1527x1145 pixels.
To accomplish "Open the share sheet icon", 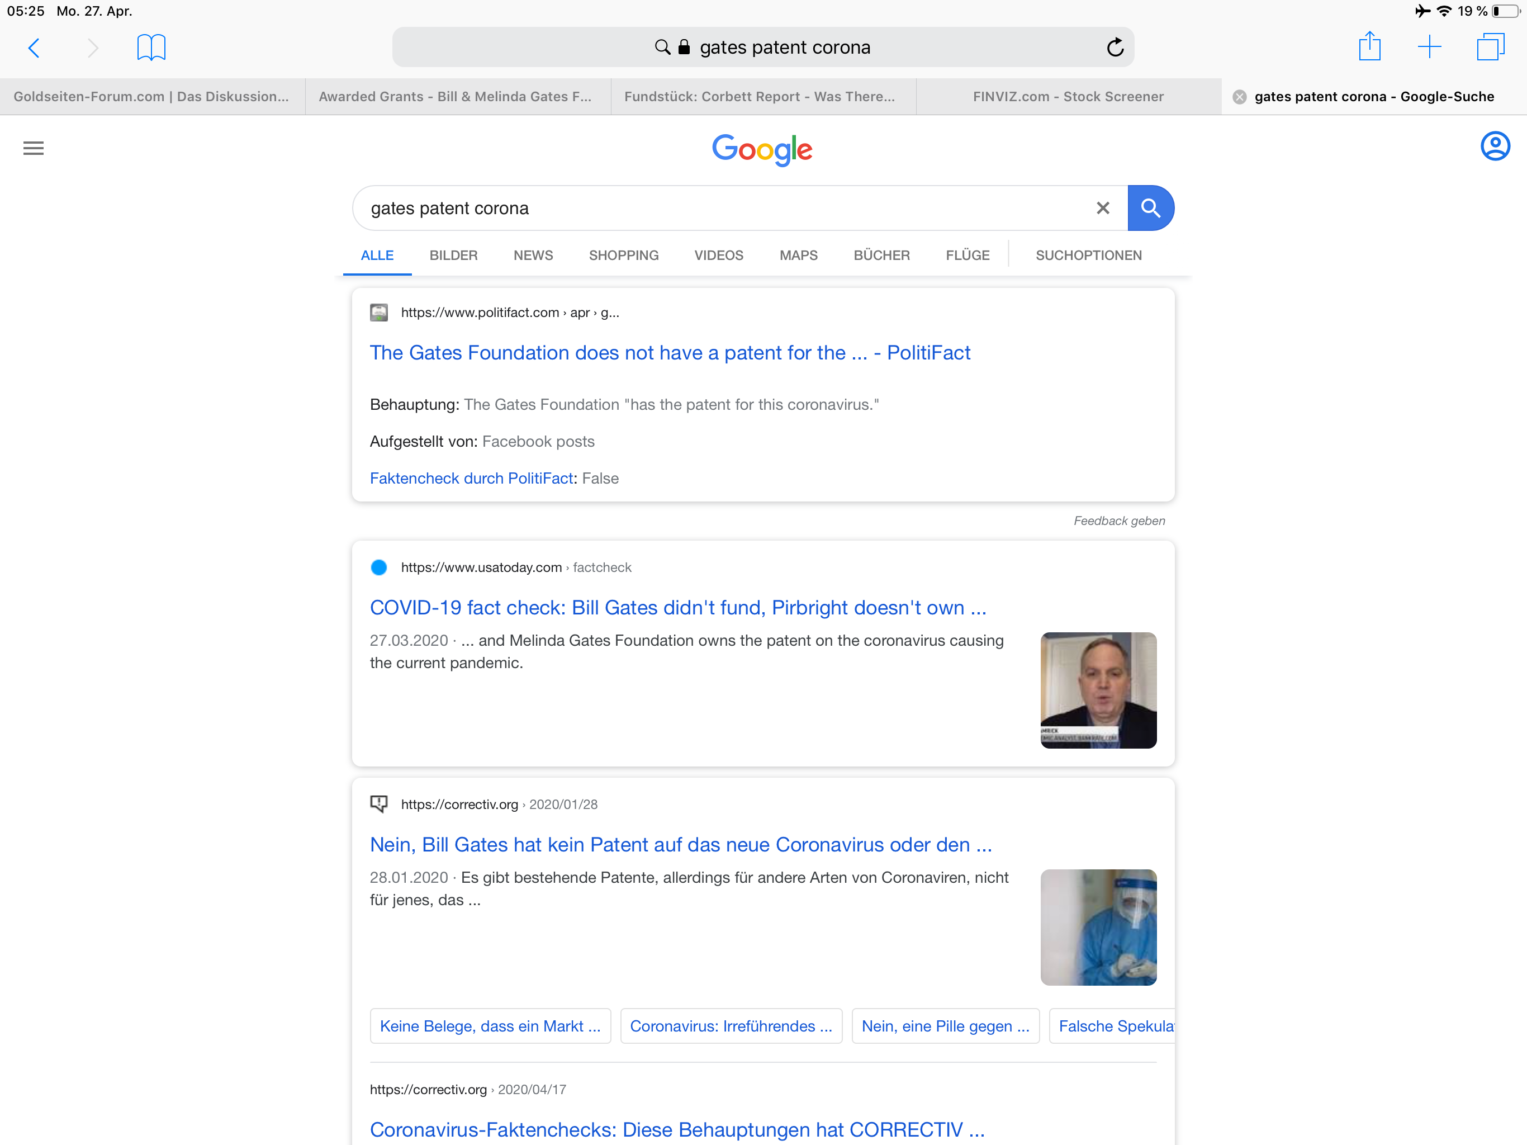I will (1369, 47).
